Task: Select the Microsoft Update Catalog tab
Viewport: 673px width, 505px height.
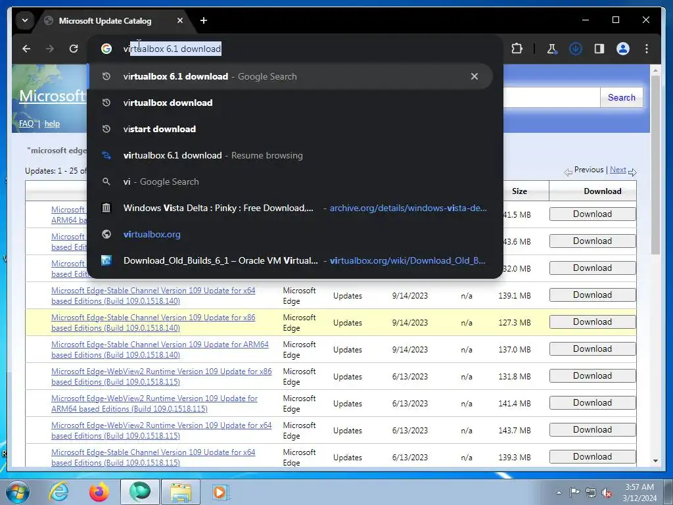Action: 105,20
